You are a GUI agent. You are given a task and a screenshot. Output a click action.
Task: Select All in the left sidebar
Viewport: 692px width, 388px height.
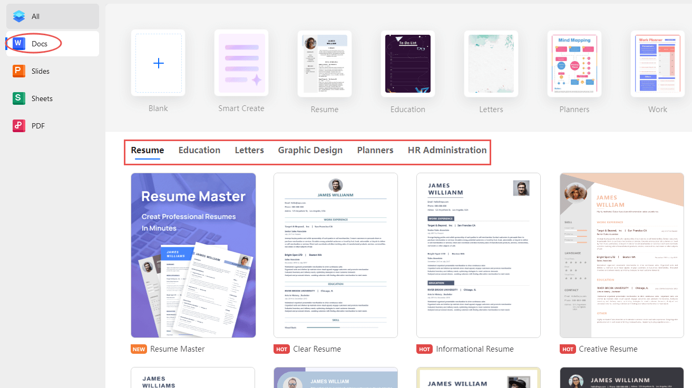53,16
